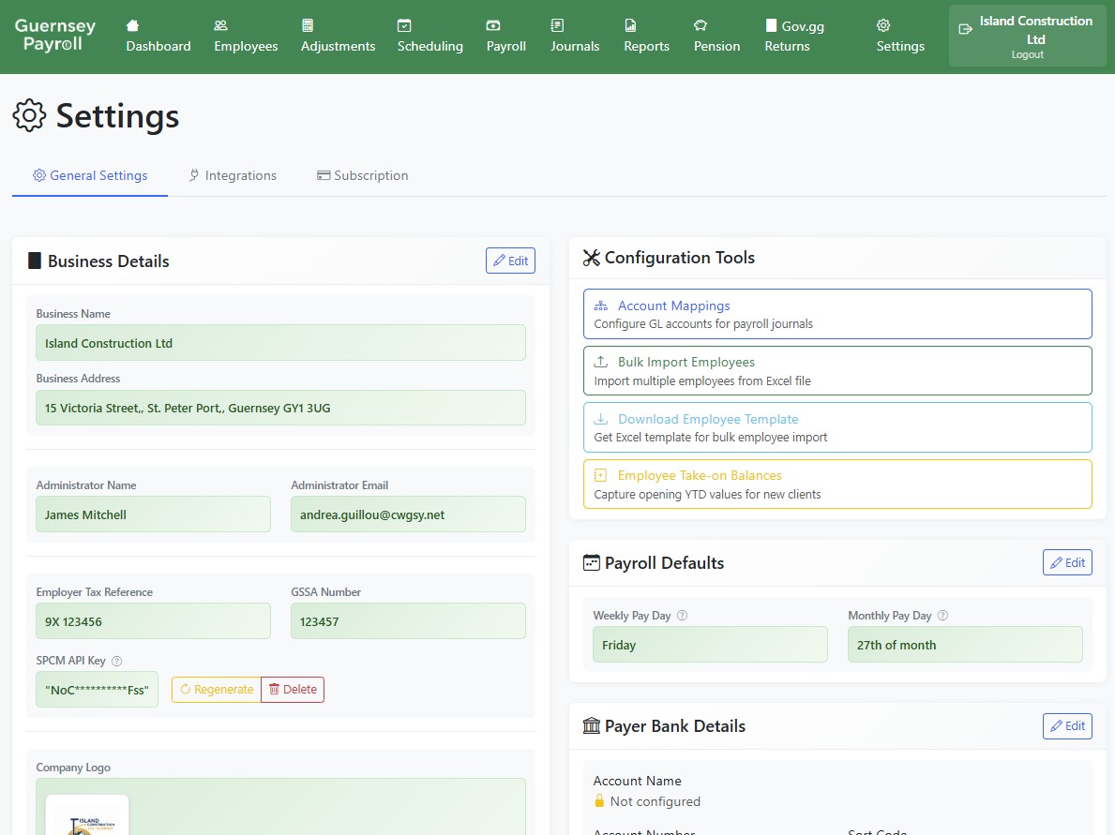Open Gov.gg Returns from the menu bar

[x=794, y=36]
